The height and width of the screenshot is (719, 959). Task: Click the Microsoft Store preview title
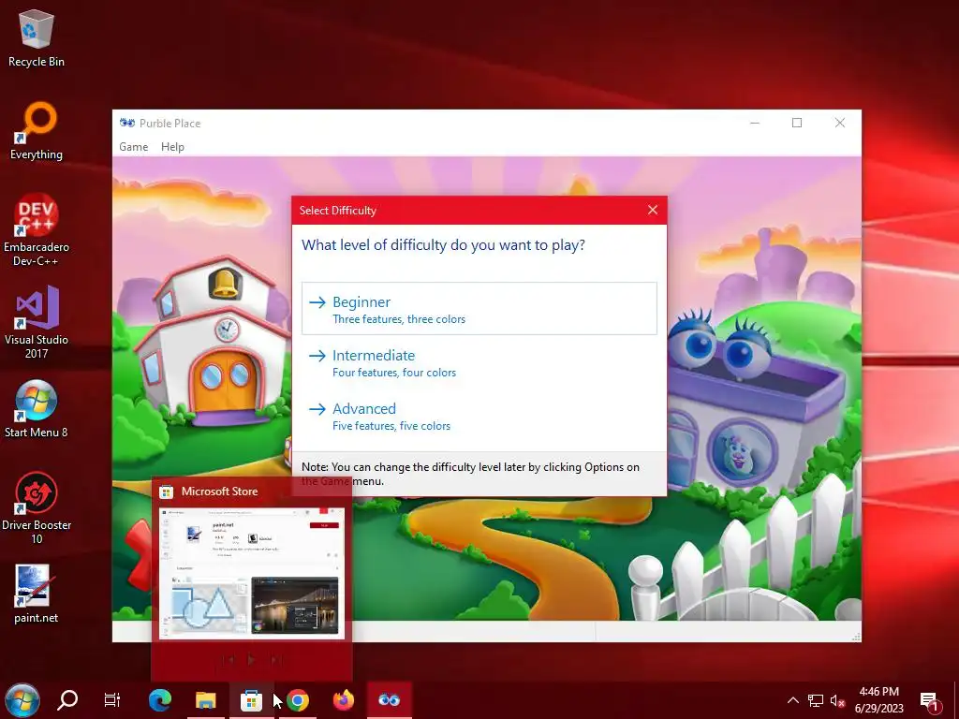[219, 492]
